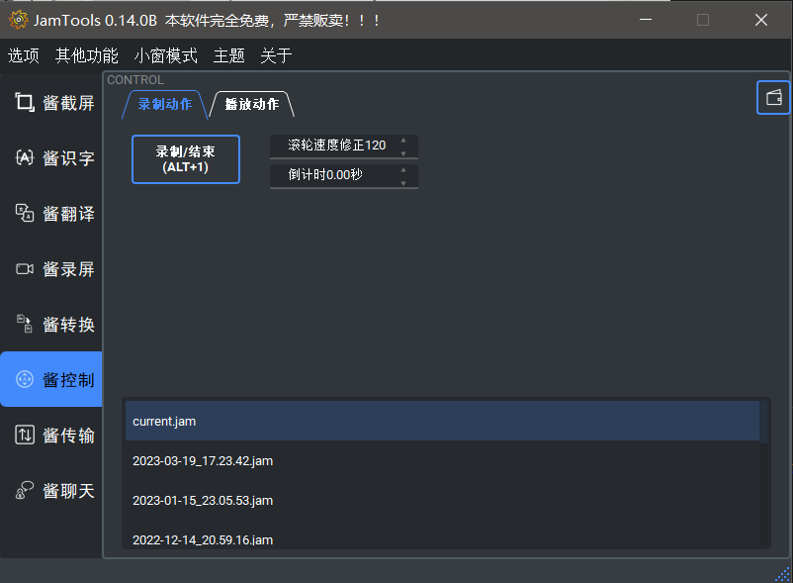Open the 关于 menu
Image resolution: width=793 pixels, height=583 pixels.
(276, 55)
